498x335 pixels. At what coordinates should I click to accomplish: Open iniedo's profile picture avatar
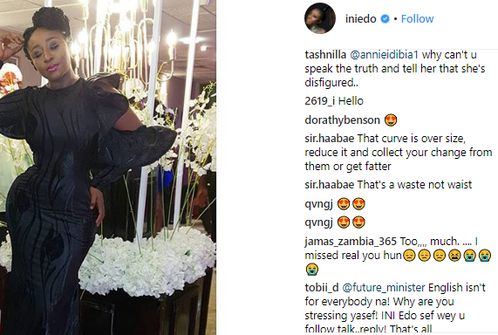click(320, 18)
